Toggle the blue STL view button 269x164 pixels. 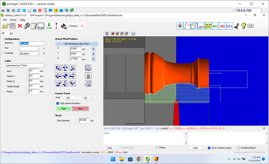coord(229,26)
